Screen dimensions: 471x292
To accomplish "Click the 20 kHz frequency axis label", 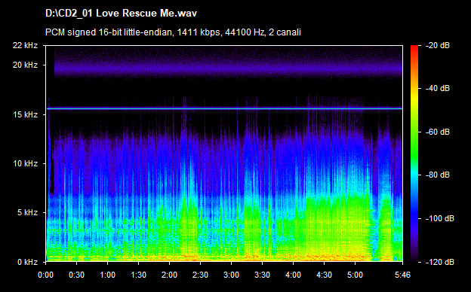I will coord(25,65).
